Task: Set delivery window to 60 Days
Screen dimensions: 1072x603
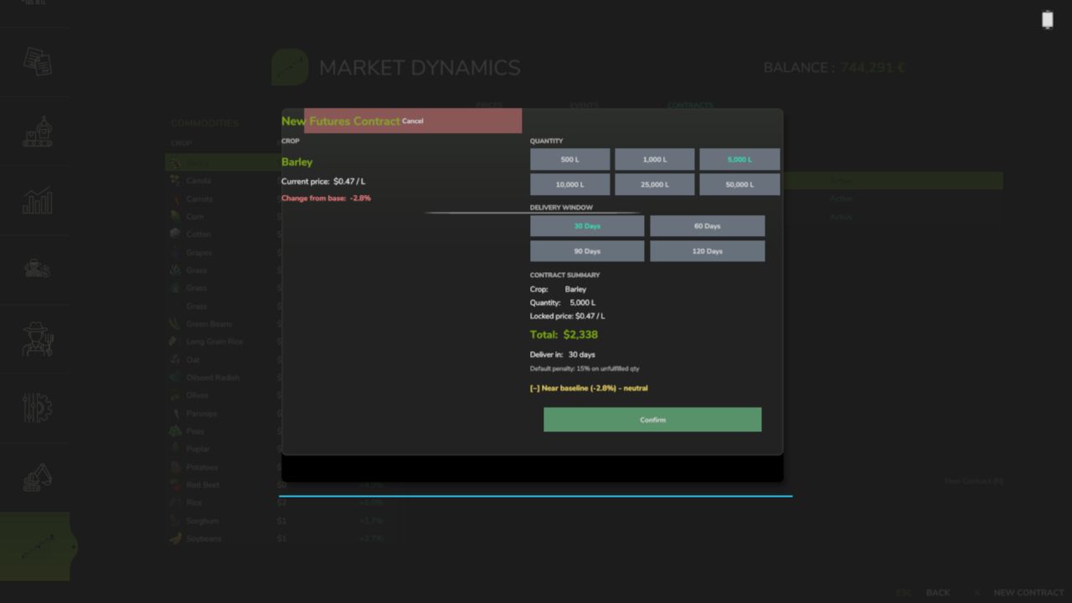Action: point(707,226)
